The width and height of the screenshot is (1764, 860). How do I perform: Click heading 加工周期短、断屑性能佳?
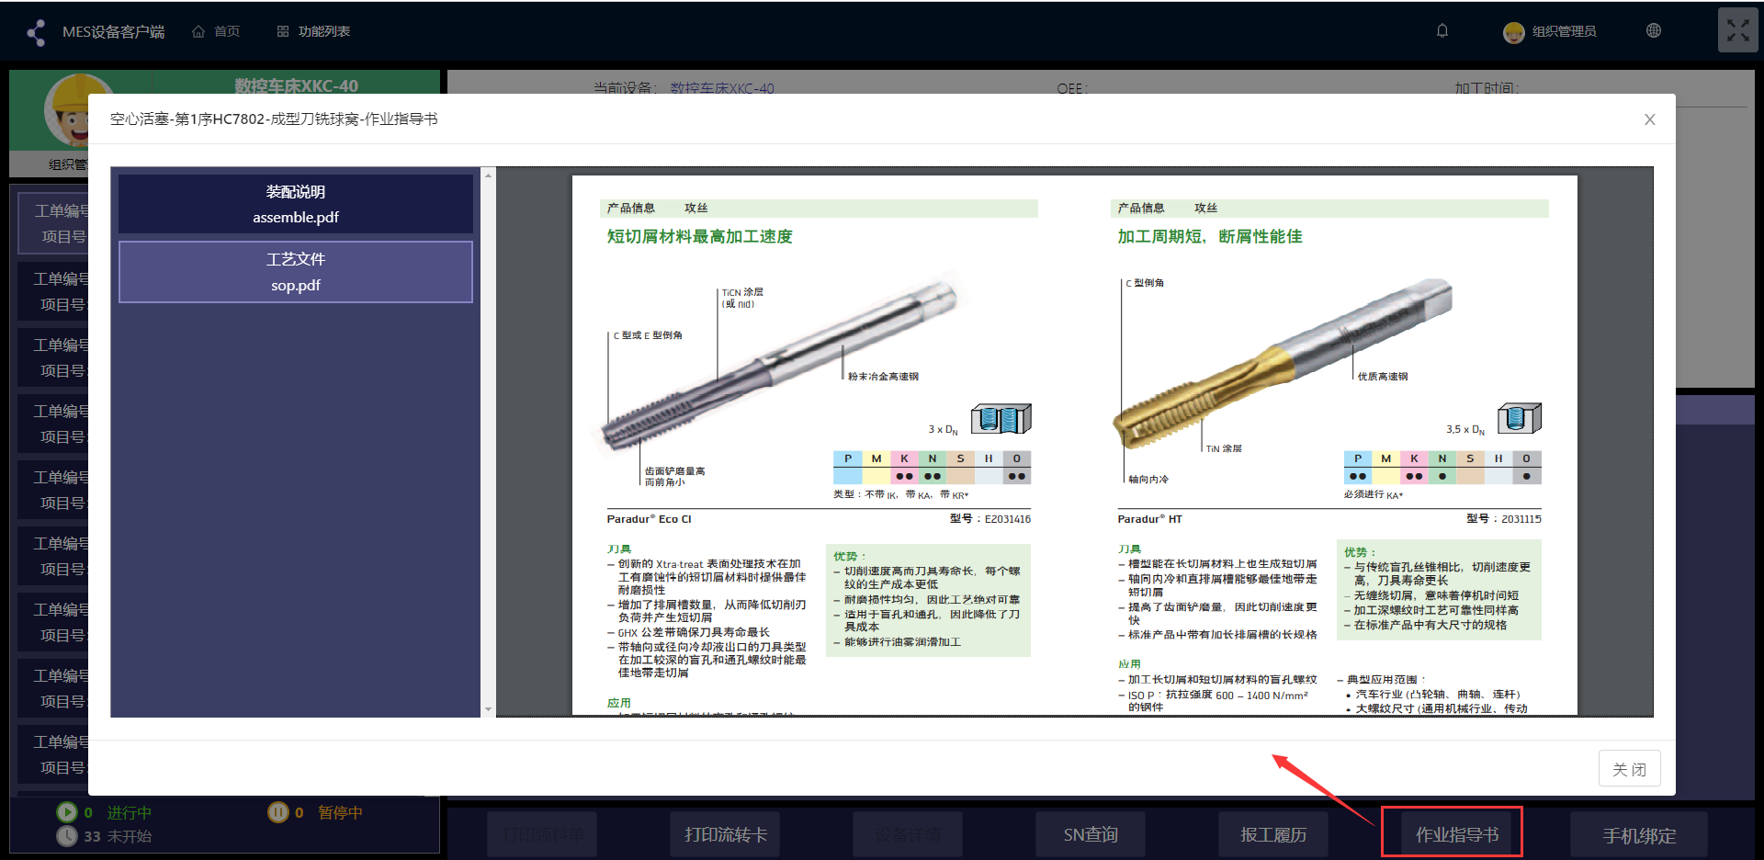click(x=1210, y=237)
